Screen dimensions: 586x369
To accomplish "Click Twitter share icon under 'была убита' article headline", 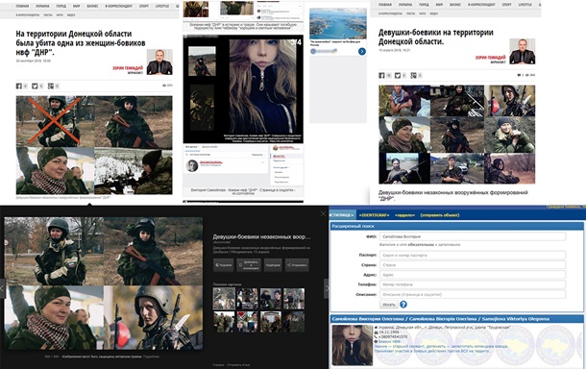I will coord(35,86).
